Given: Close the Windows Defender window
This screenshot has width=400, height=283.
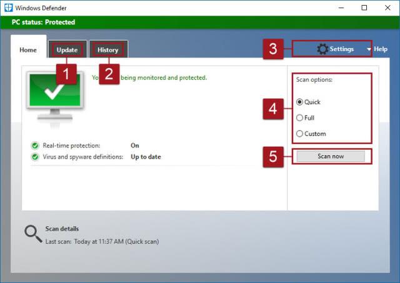Looking at the screenshot, I should tap(387, 7).
